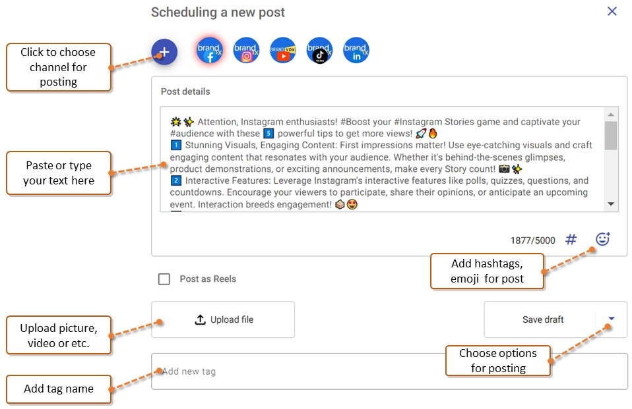This screenshot has width=632, height=409.
Task: Enable the Post as Reels checkbox
Action: [x=164, y=279]
